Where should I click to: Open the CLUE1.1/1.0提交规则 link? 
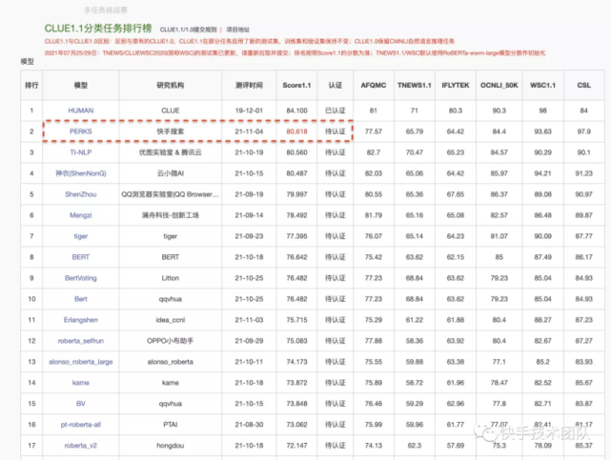(188, 30)
